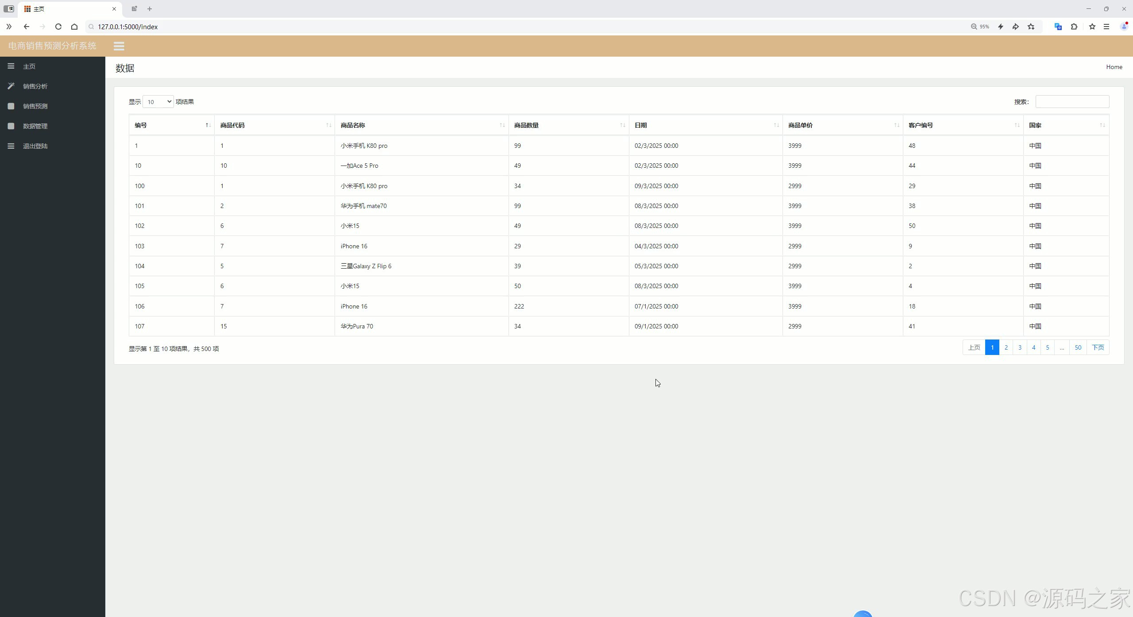Screen dimensions: 1133x617
Task: Click the zoom 95% magnifier icon
Action: point(974,27)
